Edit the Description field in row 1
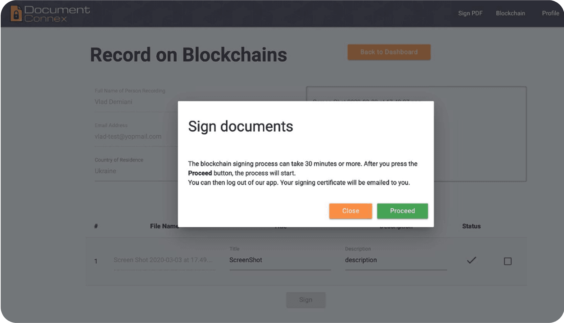 [395, 260]
